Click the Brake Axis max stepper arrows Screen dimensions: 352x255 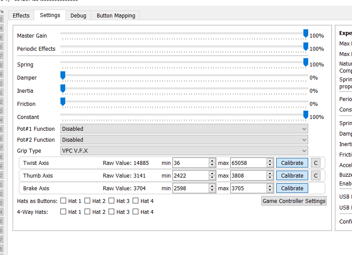tap(270, 189)
